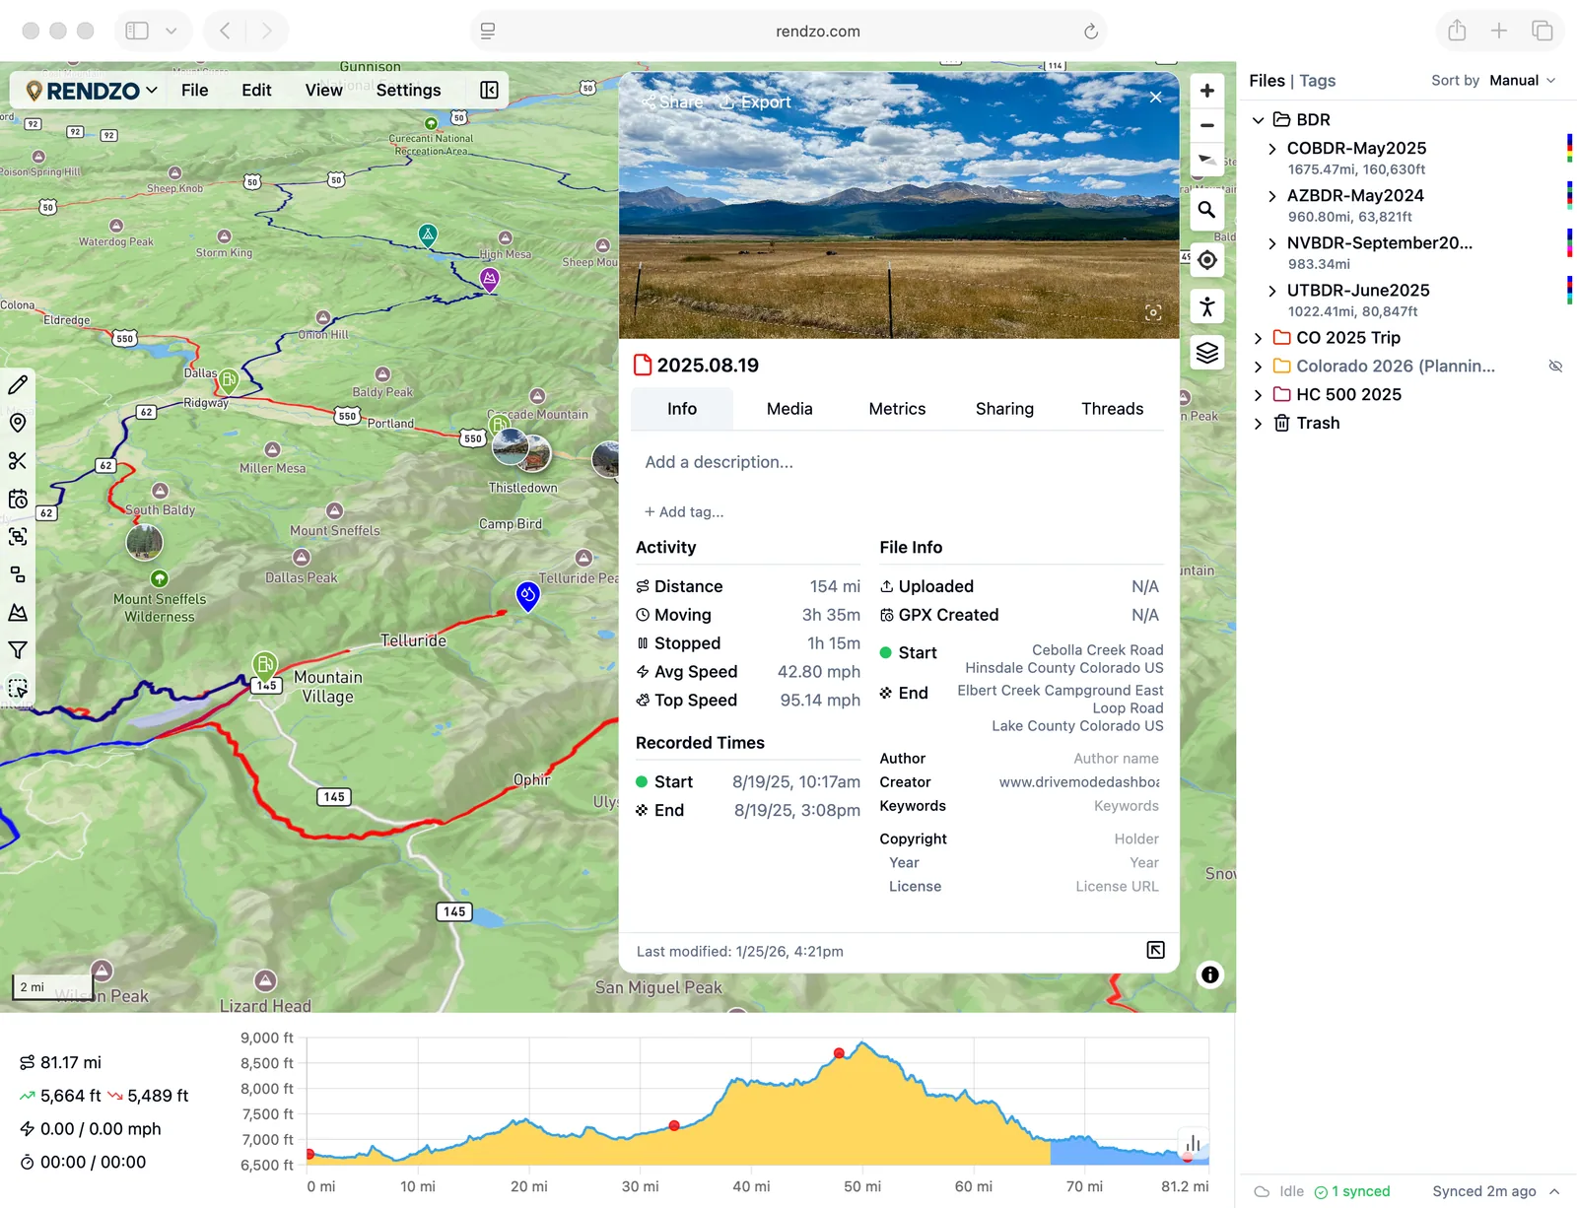Open the map layers picker
This screenshot has width=1577, height=1208.
pos(1206,352)
